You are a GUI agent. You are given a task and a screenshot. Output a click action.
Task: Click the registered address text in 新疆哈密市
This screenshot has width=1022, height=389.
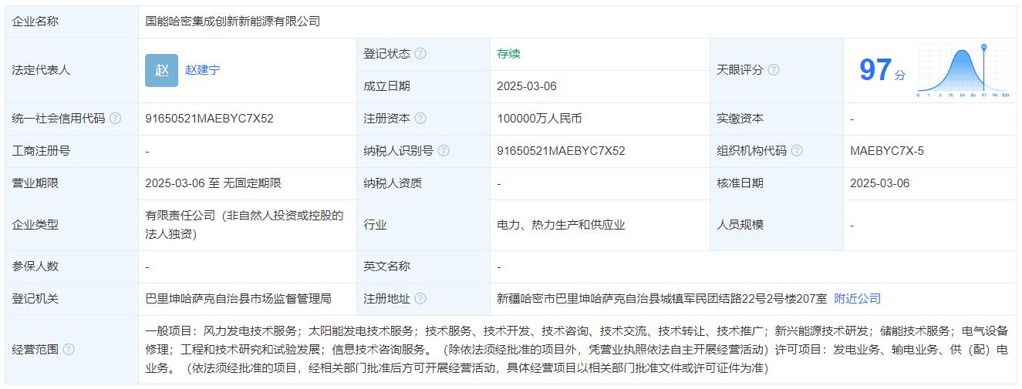click(x=661, y=299)
